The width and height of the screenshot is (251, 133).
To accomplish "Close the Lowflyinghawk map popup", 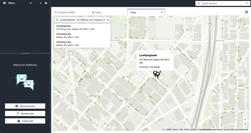I will (x=172, y=52).
